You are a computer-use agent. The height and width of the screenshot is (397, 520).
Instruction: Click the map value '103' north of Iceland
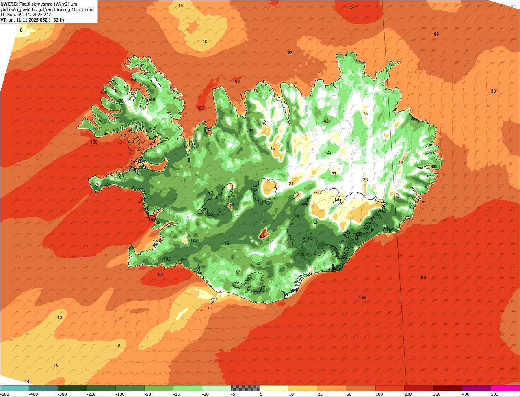pos(236,81)
